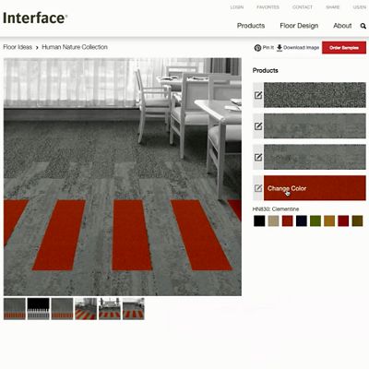This screenshot has width=369, height=369.
Task: Click the search magnifier icon
Action: tap(363, 26)
